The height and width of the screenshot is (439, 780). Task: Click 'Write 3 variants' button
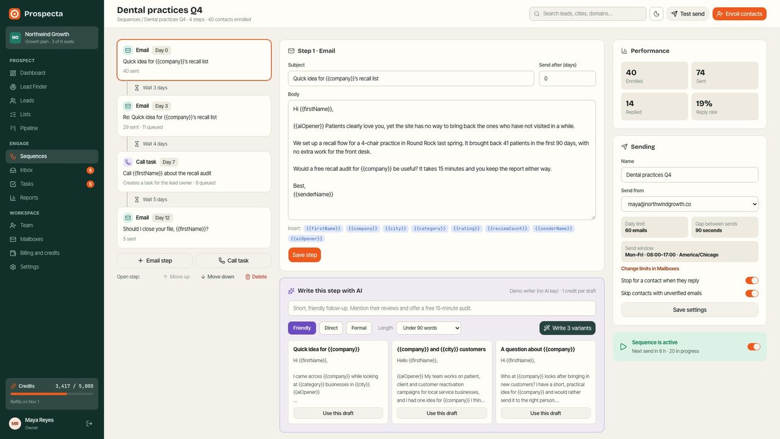click(567, 328)
